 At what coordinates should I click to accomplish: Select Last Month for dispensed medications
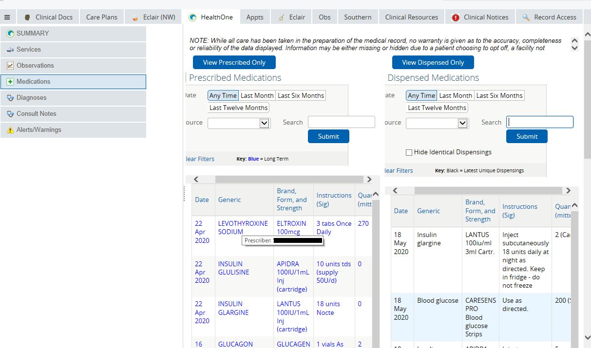(x=456, y=95)
